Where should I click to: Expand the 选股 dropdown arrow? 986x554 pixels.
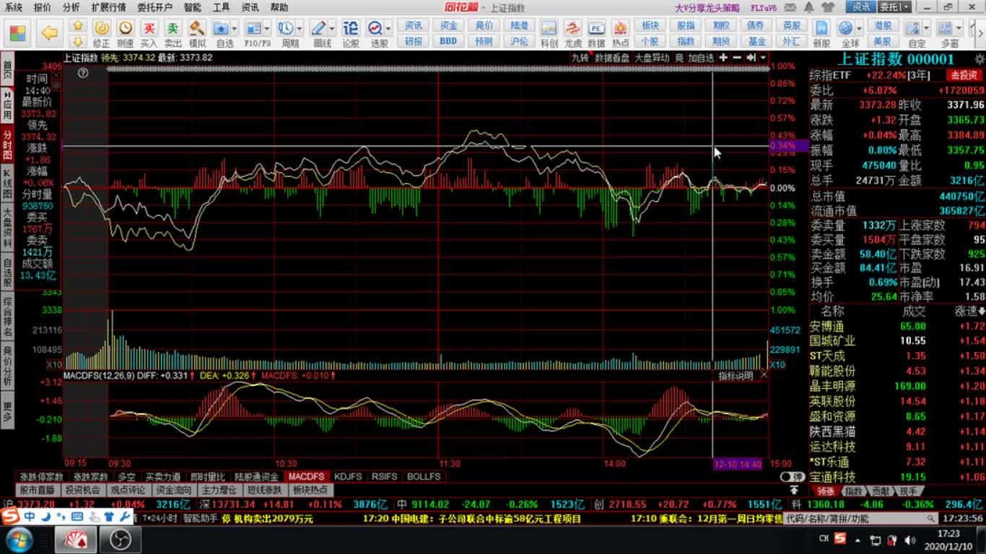(x=388, y=29)
